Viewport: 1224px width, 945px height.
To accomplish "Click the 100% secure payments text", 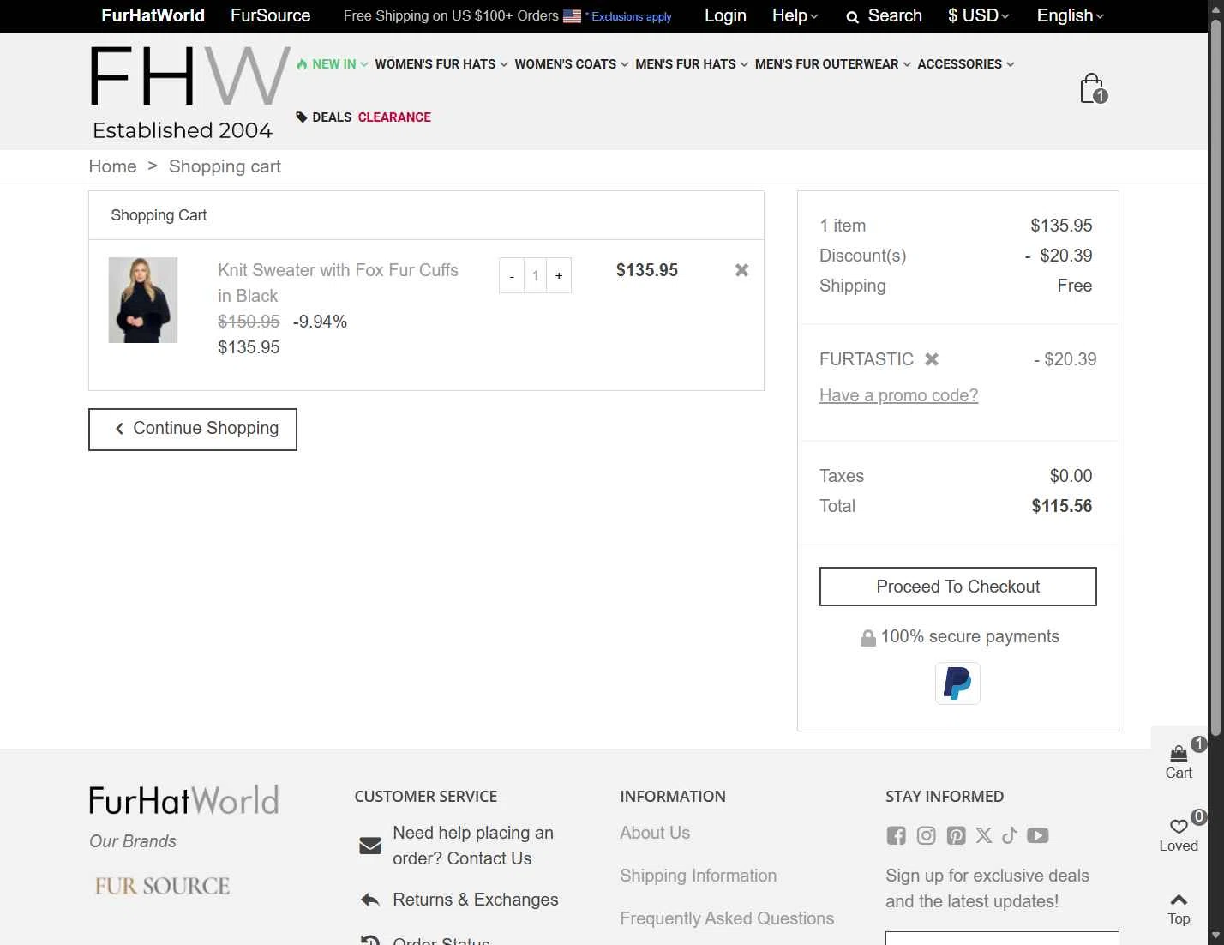I will coord(970,636).
